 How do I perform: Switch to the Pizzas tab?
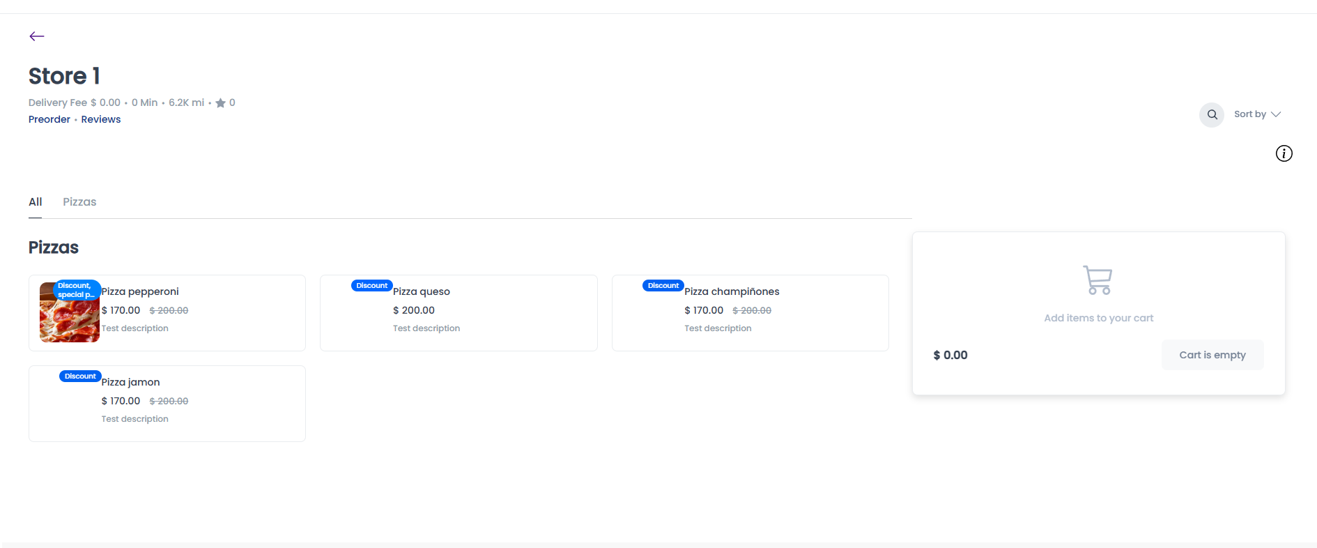(x=79, y=202)
